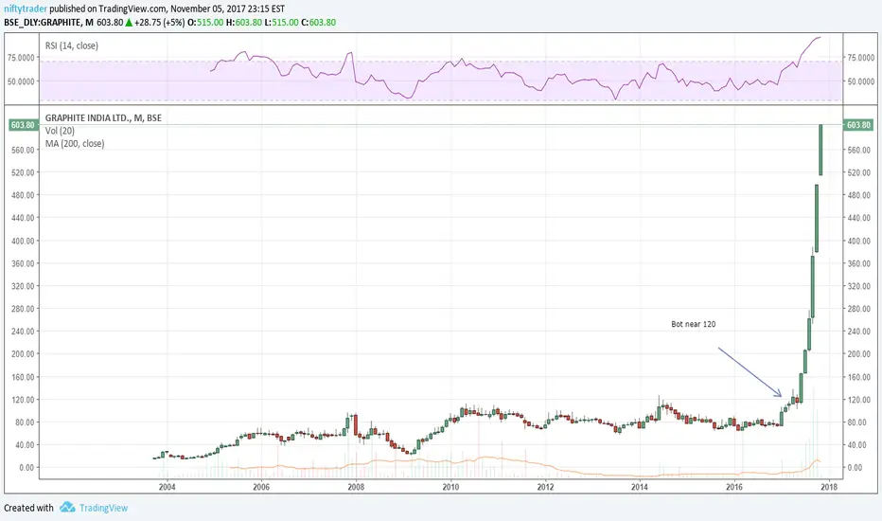Click the right 200.00 price axis label
Viewport: 882px width, 521px height.
point(858,353)
